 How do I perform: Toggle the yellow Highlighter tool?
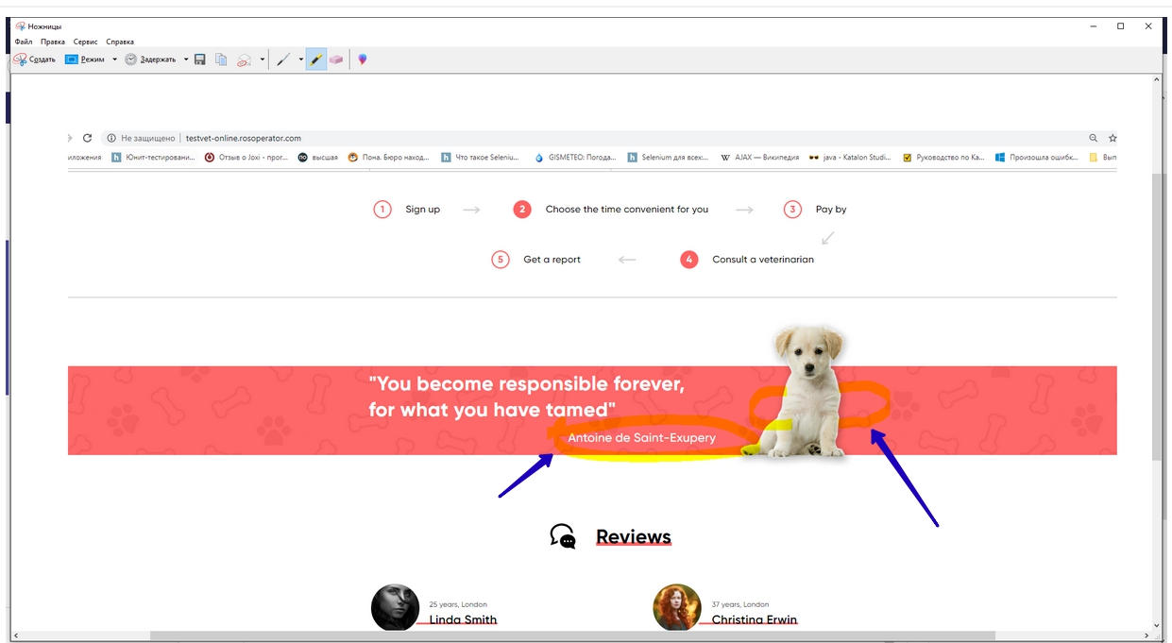(x=316, y=59)
